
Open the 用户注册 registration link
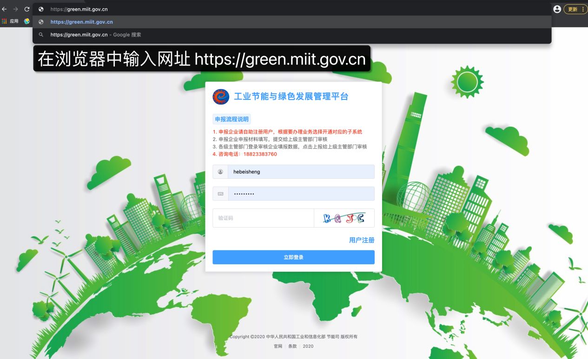click(x=362, y=240)
